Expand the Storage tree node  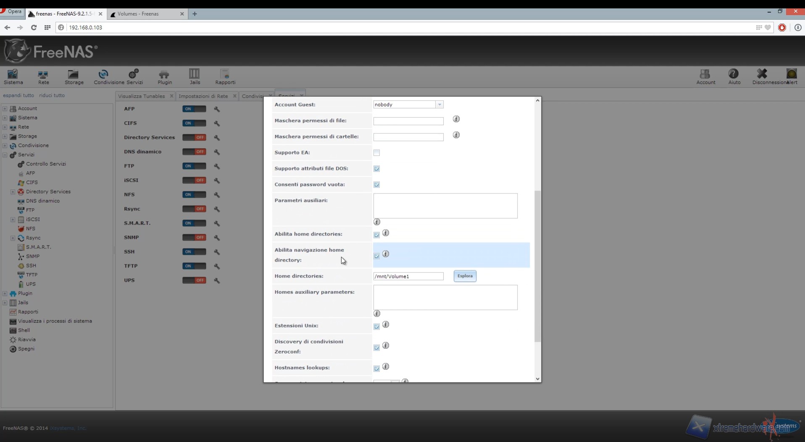5,136
